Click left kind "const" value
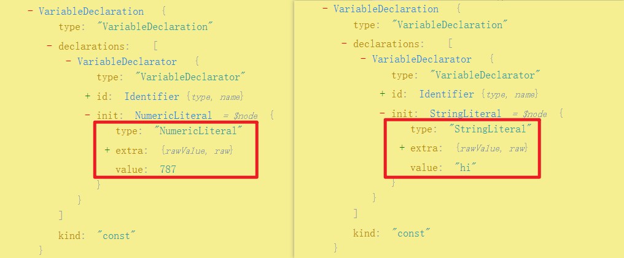 pyautogui.click(x=117, y=236)
